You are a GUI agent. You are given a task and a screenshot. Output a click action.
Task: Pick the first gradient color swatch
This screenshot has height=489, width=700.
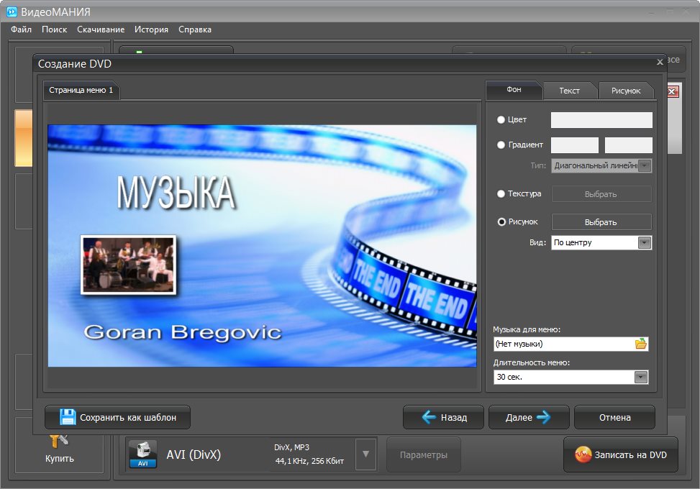[575, 145]
